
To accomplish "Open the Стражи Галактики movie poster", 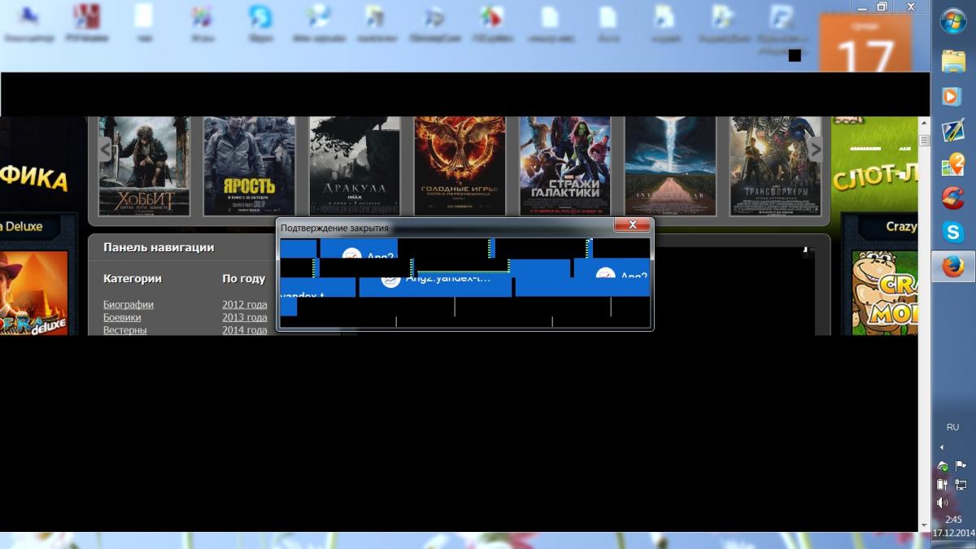I will (x=565, y=166).
